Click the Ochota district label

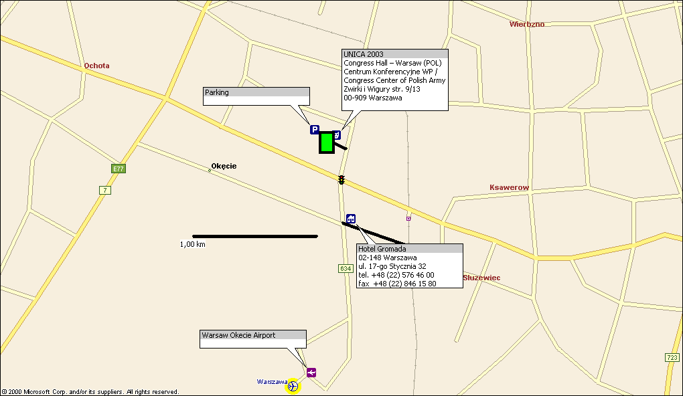coord(96,66)
